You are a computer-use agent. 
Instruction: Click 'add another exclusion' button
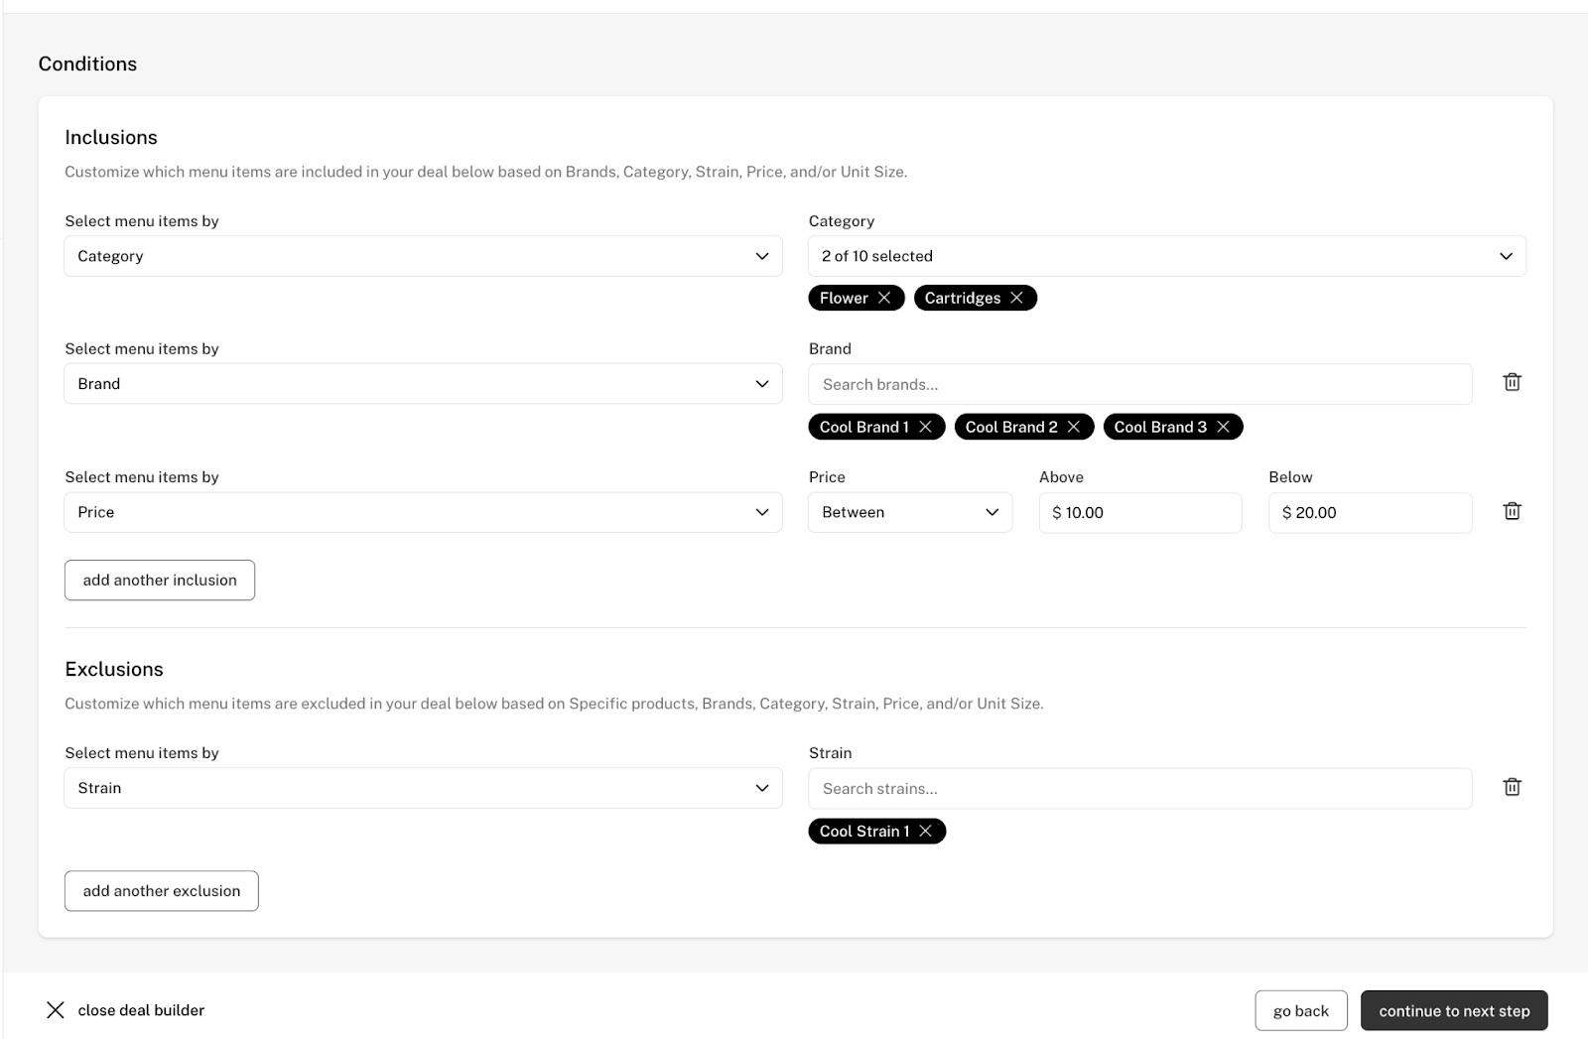pyautogui.click(x=162, y=891)
